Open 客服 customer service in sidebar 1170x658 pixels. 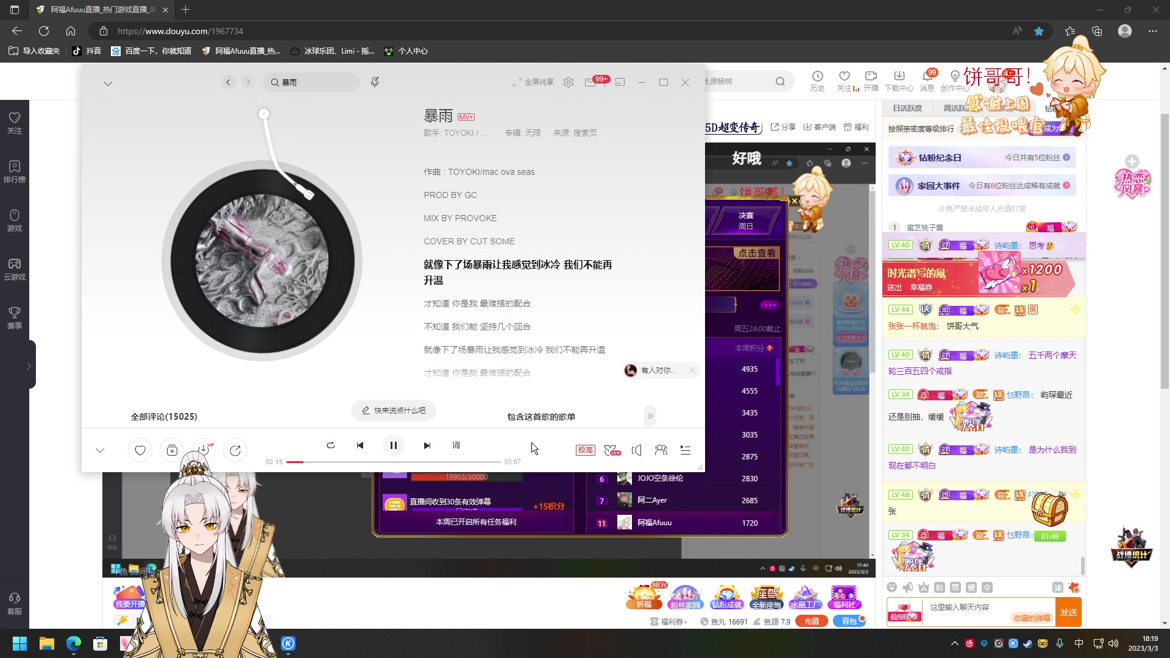coord(15,603)
